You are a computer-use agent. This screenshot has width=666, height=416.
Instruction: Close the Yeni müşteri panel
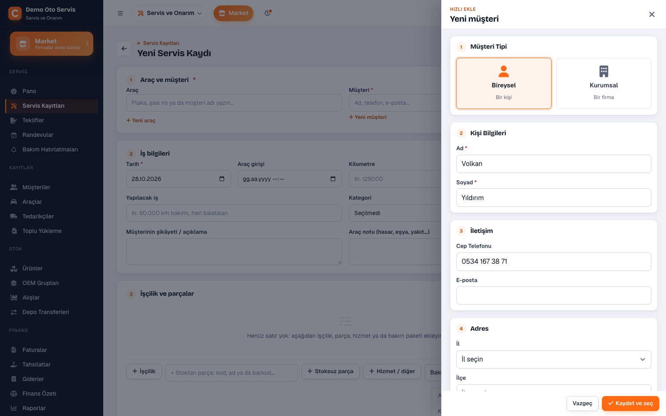[652, 15]
